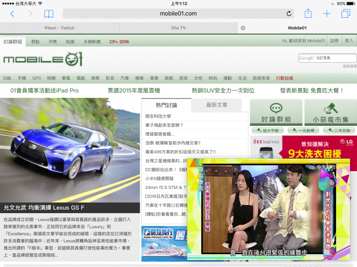Click the 送大平板 button
357x267 pixels.
268,131
